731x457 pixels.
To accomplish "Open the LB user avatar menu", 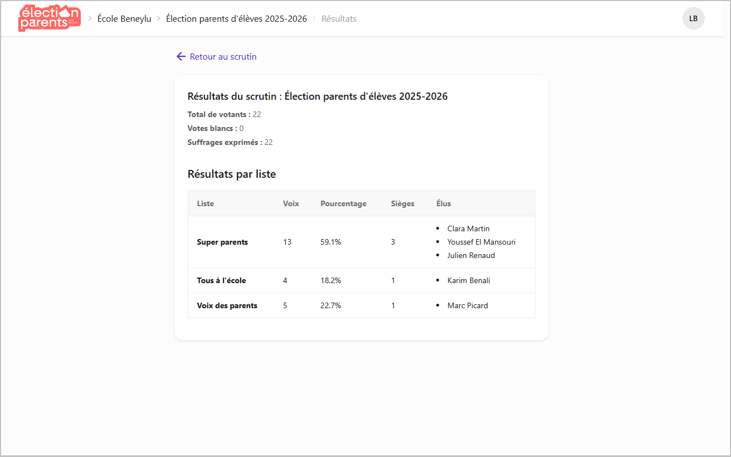I will pos(693,18).
